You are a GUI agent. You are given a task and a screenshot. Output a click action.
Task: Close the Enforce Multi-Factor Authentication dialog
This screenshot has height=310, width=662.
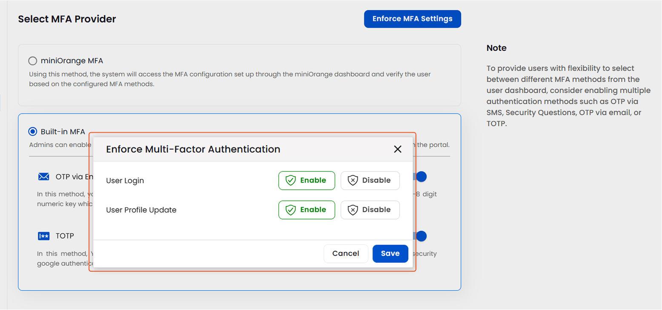point(397,149)
